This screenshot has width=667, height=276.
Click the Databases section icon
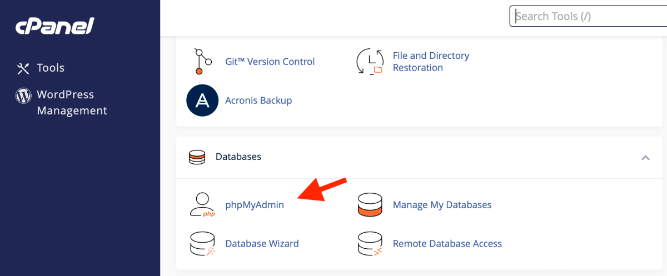[x=197, y=157]
